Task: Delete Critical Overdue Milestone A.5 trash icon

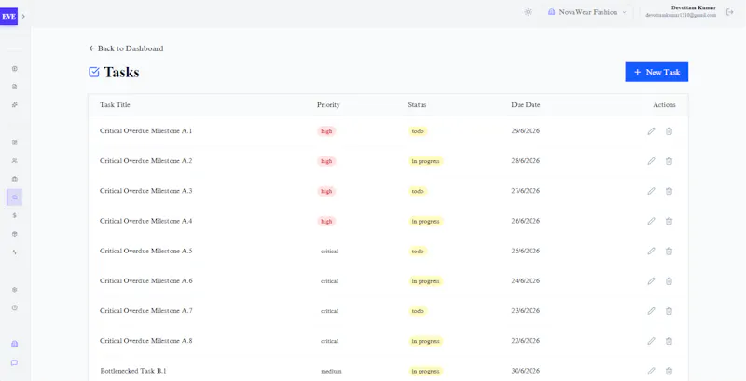Action: (669, 251)
